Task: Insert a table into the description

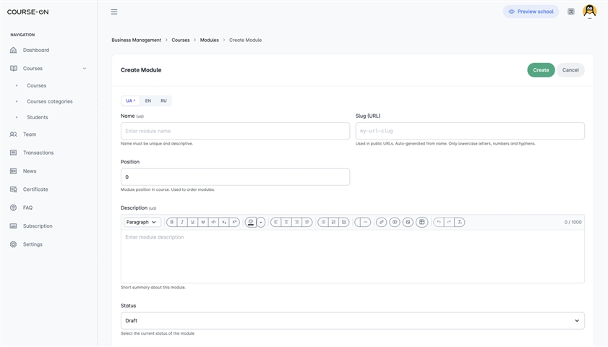Action: (422, 222)
